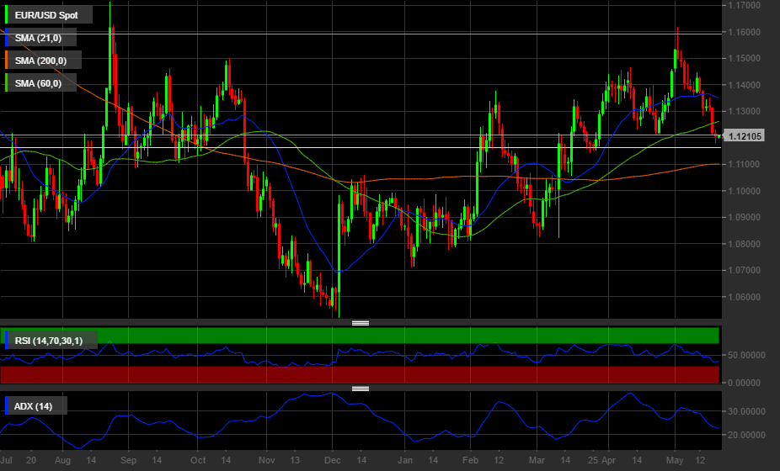
Task: Click the blue swatch beside the ADX label
Action: (x=8, y=407)
